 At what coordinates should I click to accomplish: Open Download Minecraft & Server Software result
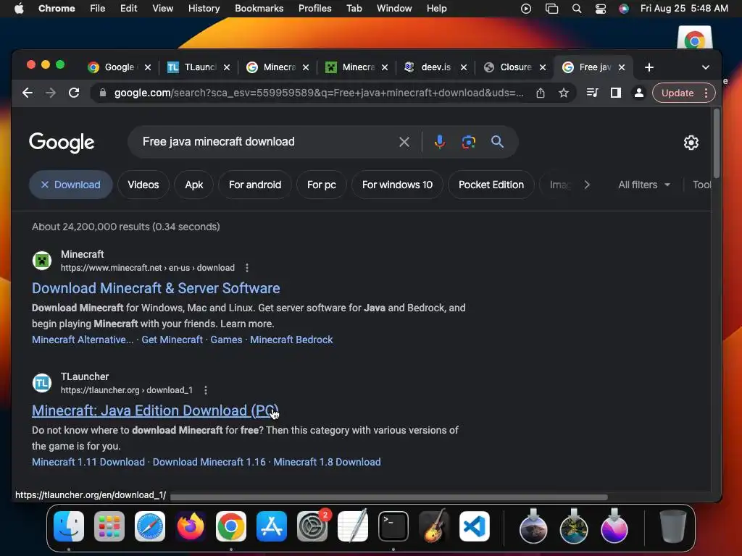[x=156, y=288]
